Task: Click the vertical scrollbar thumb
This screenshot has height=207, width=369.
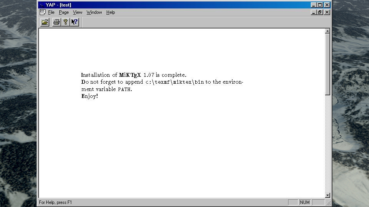Action: [327, 64]
